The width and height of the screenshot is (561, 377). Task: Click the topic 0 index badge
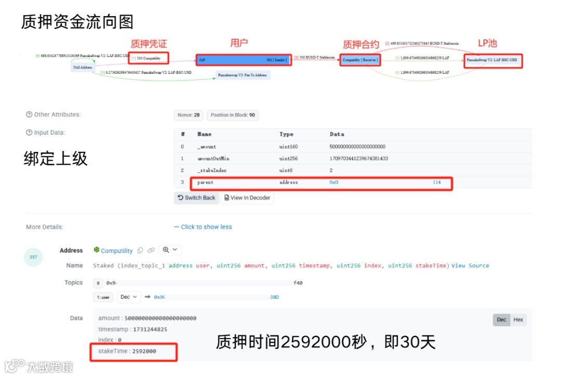(x=98, y=283)
